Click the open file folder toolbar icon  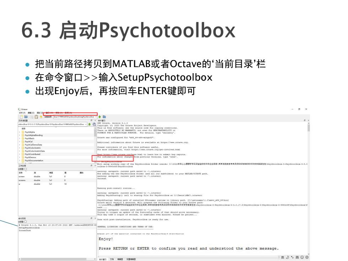(x=26, y=117)
